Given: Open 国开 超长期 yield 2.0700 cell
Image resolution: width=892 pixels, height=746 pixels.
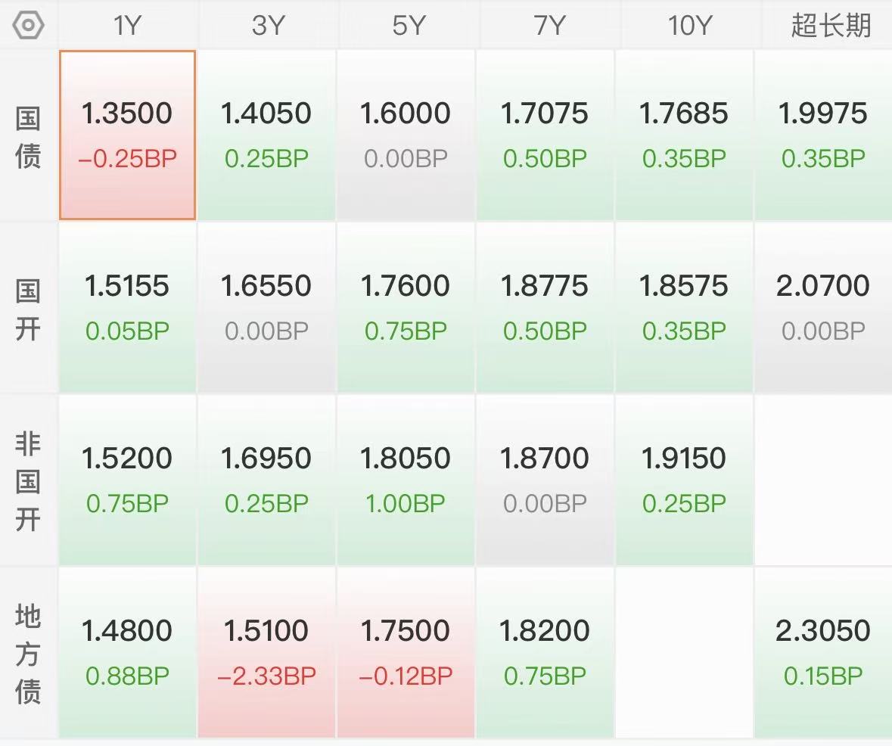Looking at the screenshot, I should (x=823, y=307).
